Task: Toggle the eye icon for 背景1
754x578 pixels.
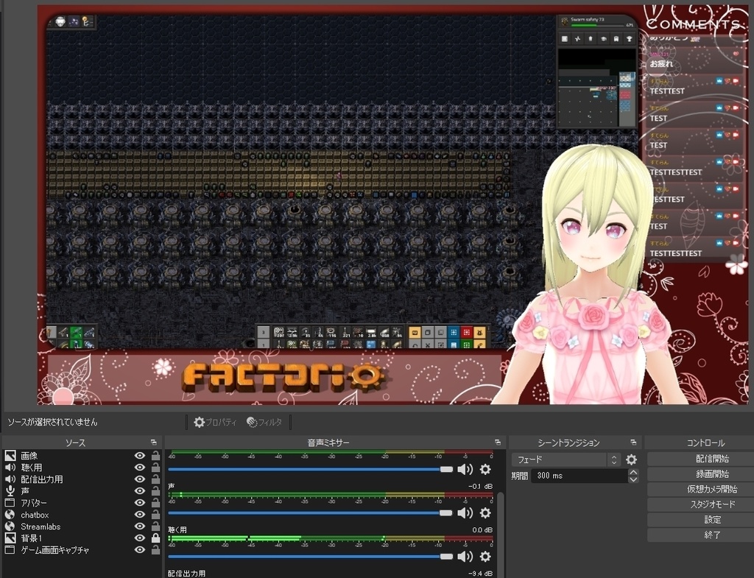Action: (140, 538)
